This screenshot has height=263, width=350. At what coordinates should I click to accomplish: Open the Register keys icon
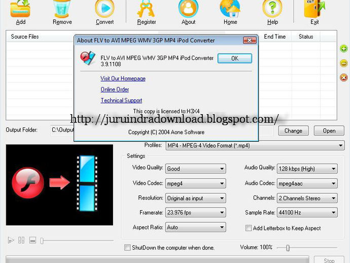click(x=146, y=9)
